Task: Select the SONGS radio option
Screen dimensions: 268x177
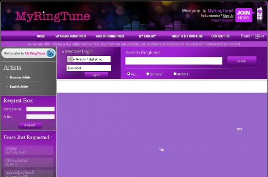Action: [148, 73]
